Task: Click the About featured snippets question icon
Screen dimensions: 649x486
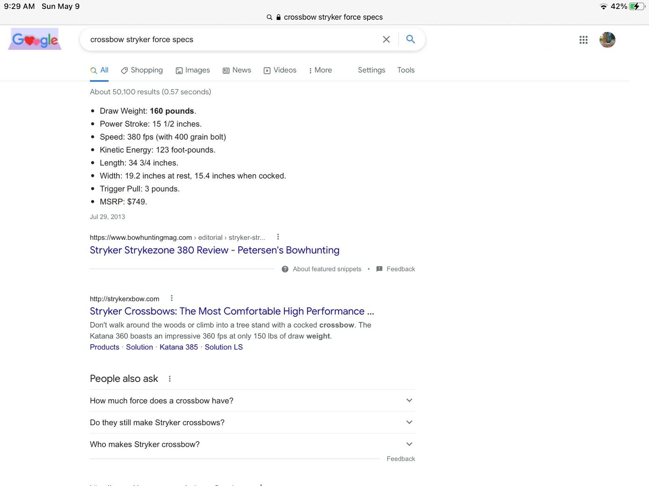Action: point(285,269)
